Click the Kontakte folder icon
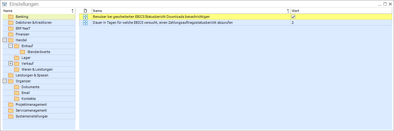Screen dimensions: 394x131 point(17,99)
